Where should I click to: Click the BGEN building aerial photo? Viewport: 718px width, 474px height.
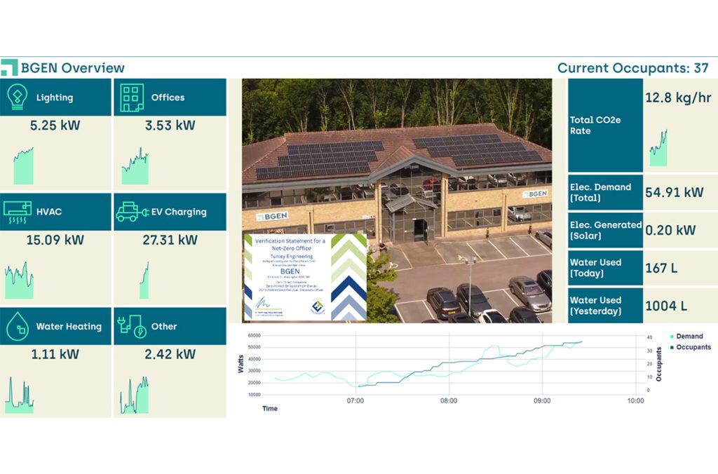397,201
